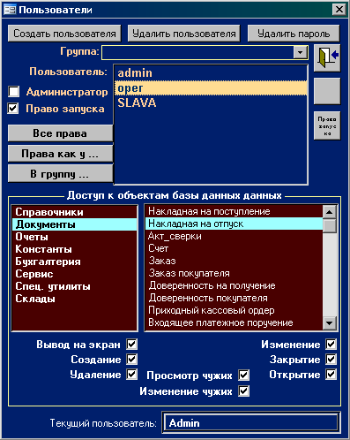Toggle the 'Вывод на экран' checkbox
The image size is (350, 440).
pos(131,344)
